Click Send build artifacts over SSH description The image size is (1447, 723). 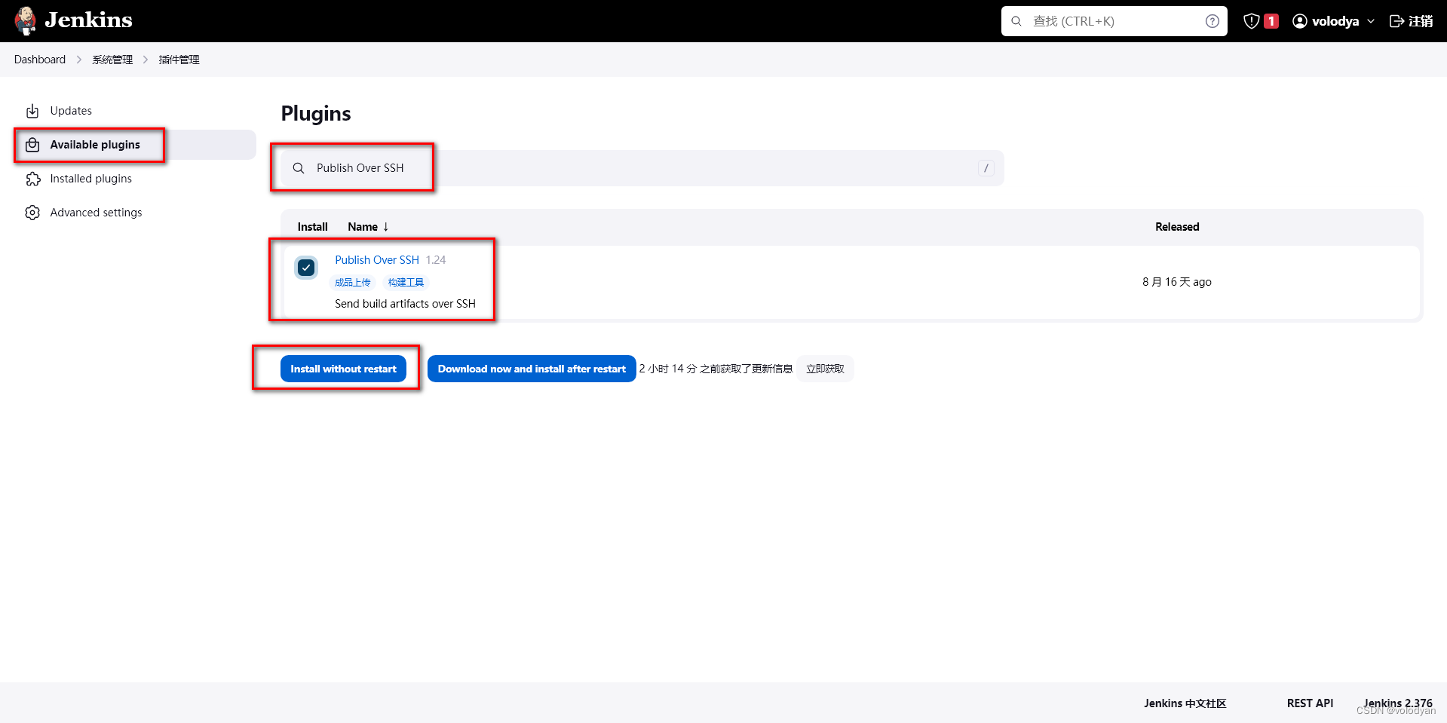[405, 304]
